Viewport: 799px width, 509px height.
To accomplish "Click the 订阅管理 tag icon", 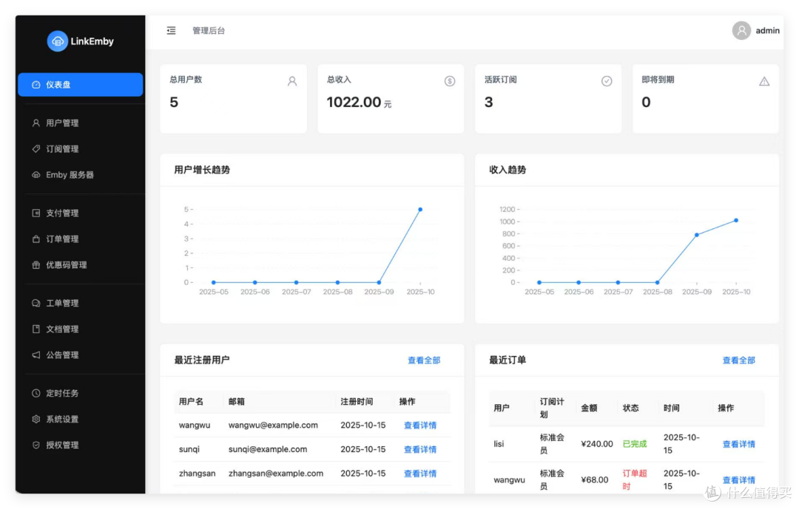I will click(x=36, y=148).
